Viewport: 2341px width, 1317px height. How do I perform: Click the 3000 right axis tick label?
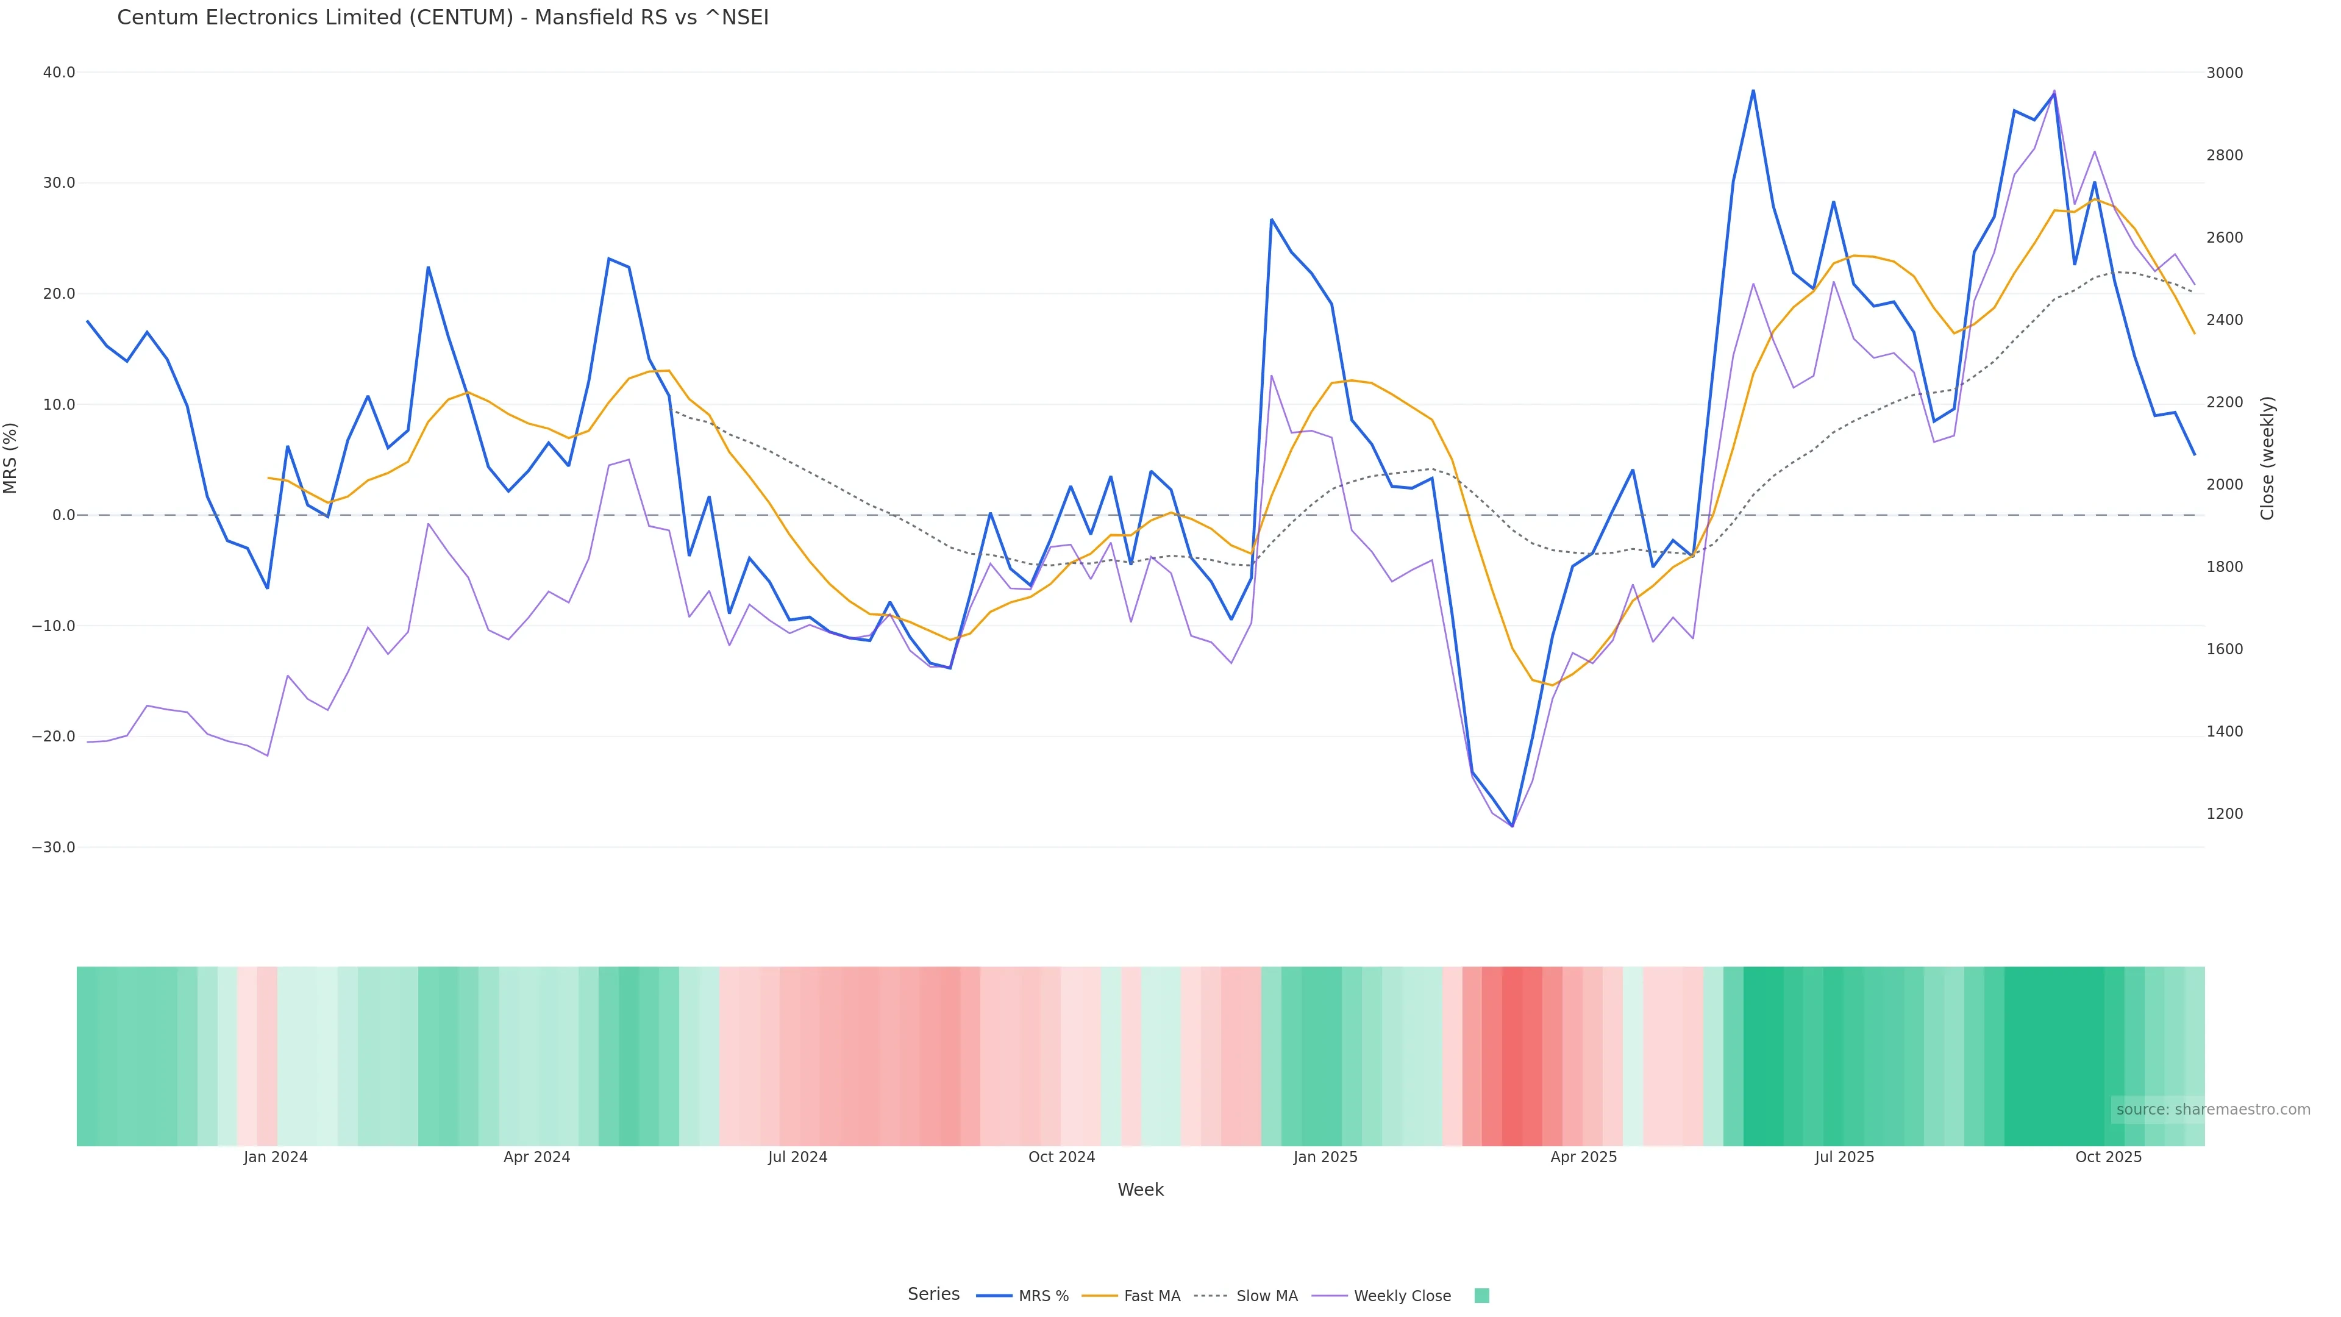(x=2224, y=73)
